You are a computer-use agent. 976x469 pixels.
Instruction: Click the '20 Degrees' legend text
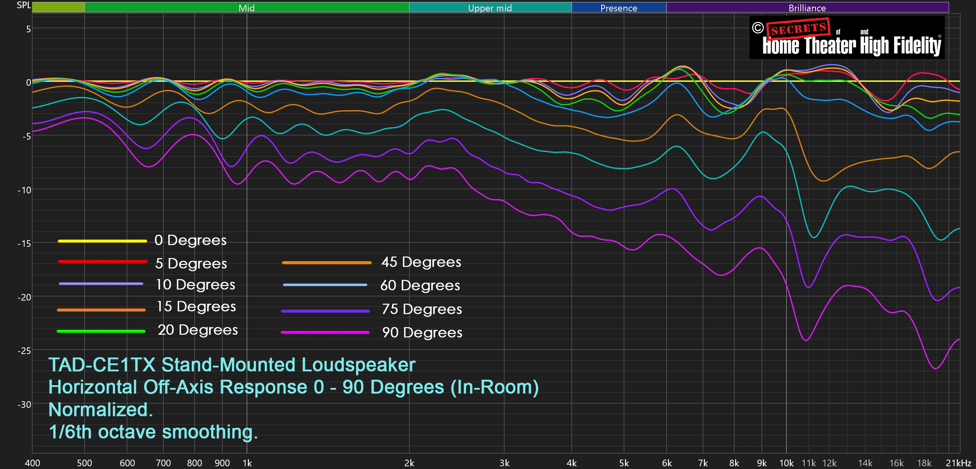click(x=198, y=330)
